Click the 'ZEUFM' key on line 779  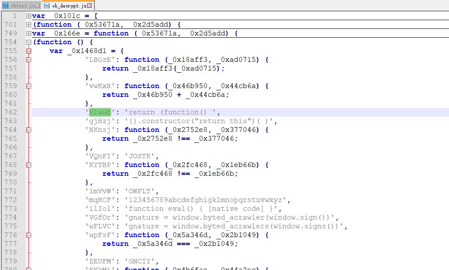click(x=100, y=261)
